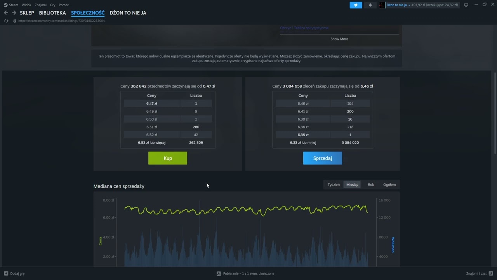
Task: Go forward with the right arrow icon
Action: (14, 13)
